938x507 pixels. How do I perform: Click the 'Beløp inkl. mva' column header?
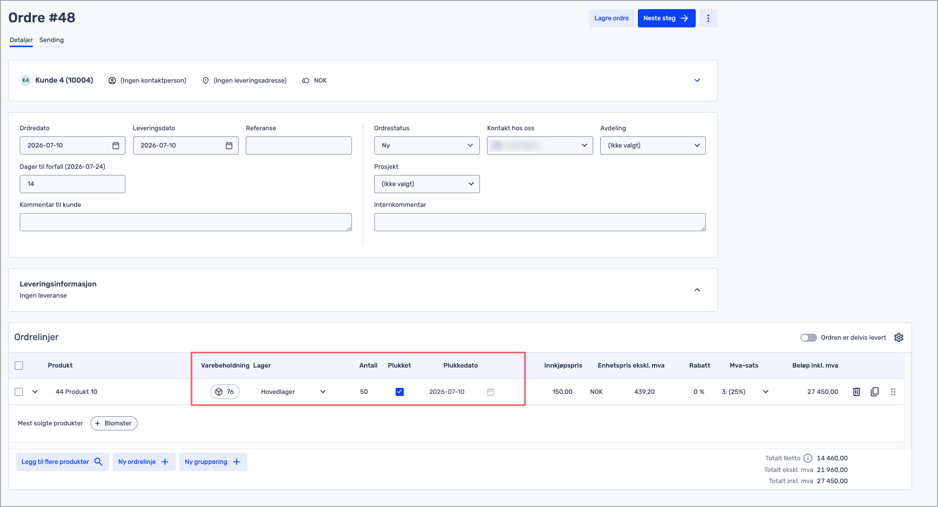click(815, 366)
